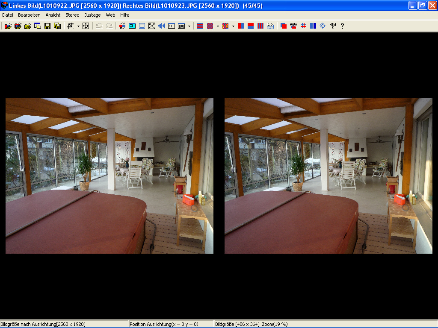Click the redo arrow
The width and height of the screenshot is (438, 328).
pyautogui.click(x=109, y=26)
